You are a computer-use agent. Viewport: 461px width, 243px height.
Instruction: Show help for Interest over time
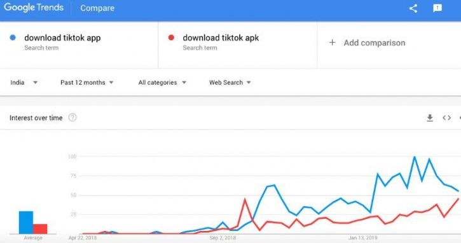pyautogui.click(x=72, y=118)
